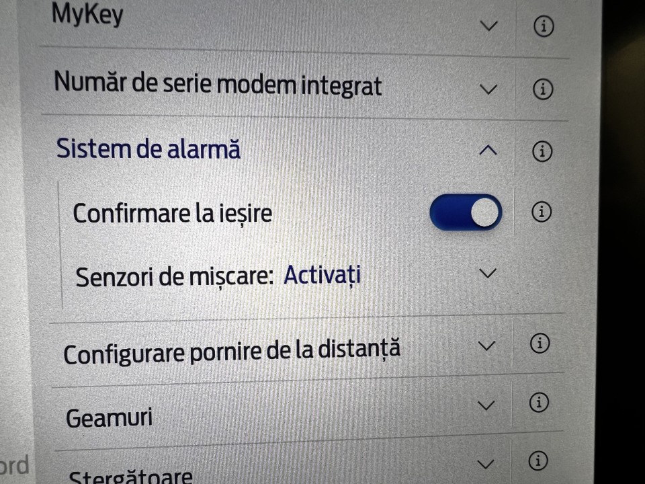Toggle Confirmare la ieșire switch off
Image resolution: width=645 pixels, height=484 pixels.
[466, 213]
